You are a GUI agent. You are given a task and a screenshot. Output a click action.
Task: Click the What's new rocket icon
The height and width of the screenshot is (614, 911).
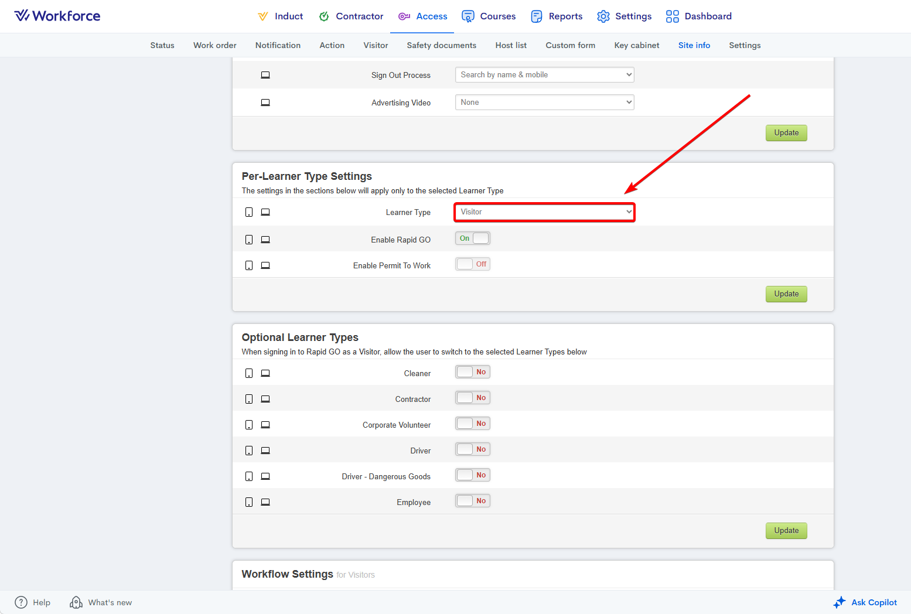tap(76, 602)
